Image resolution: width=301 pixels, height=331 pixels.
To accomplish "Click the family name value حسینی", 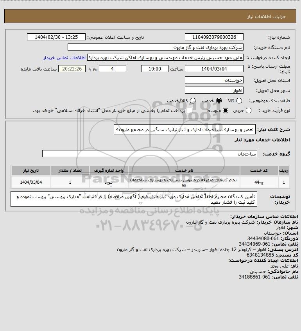I will [x=258, y=271].
